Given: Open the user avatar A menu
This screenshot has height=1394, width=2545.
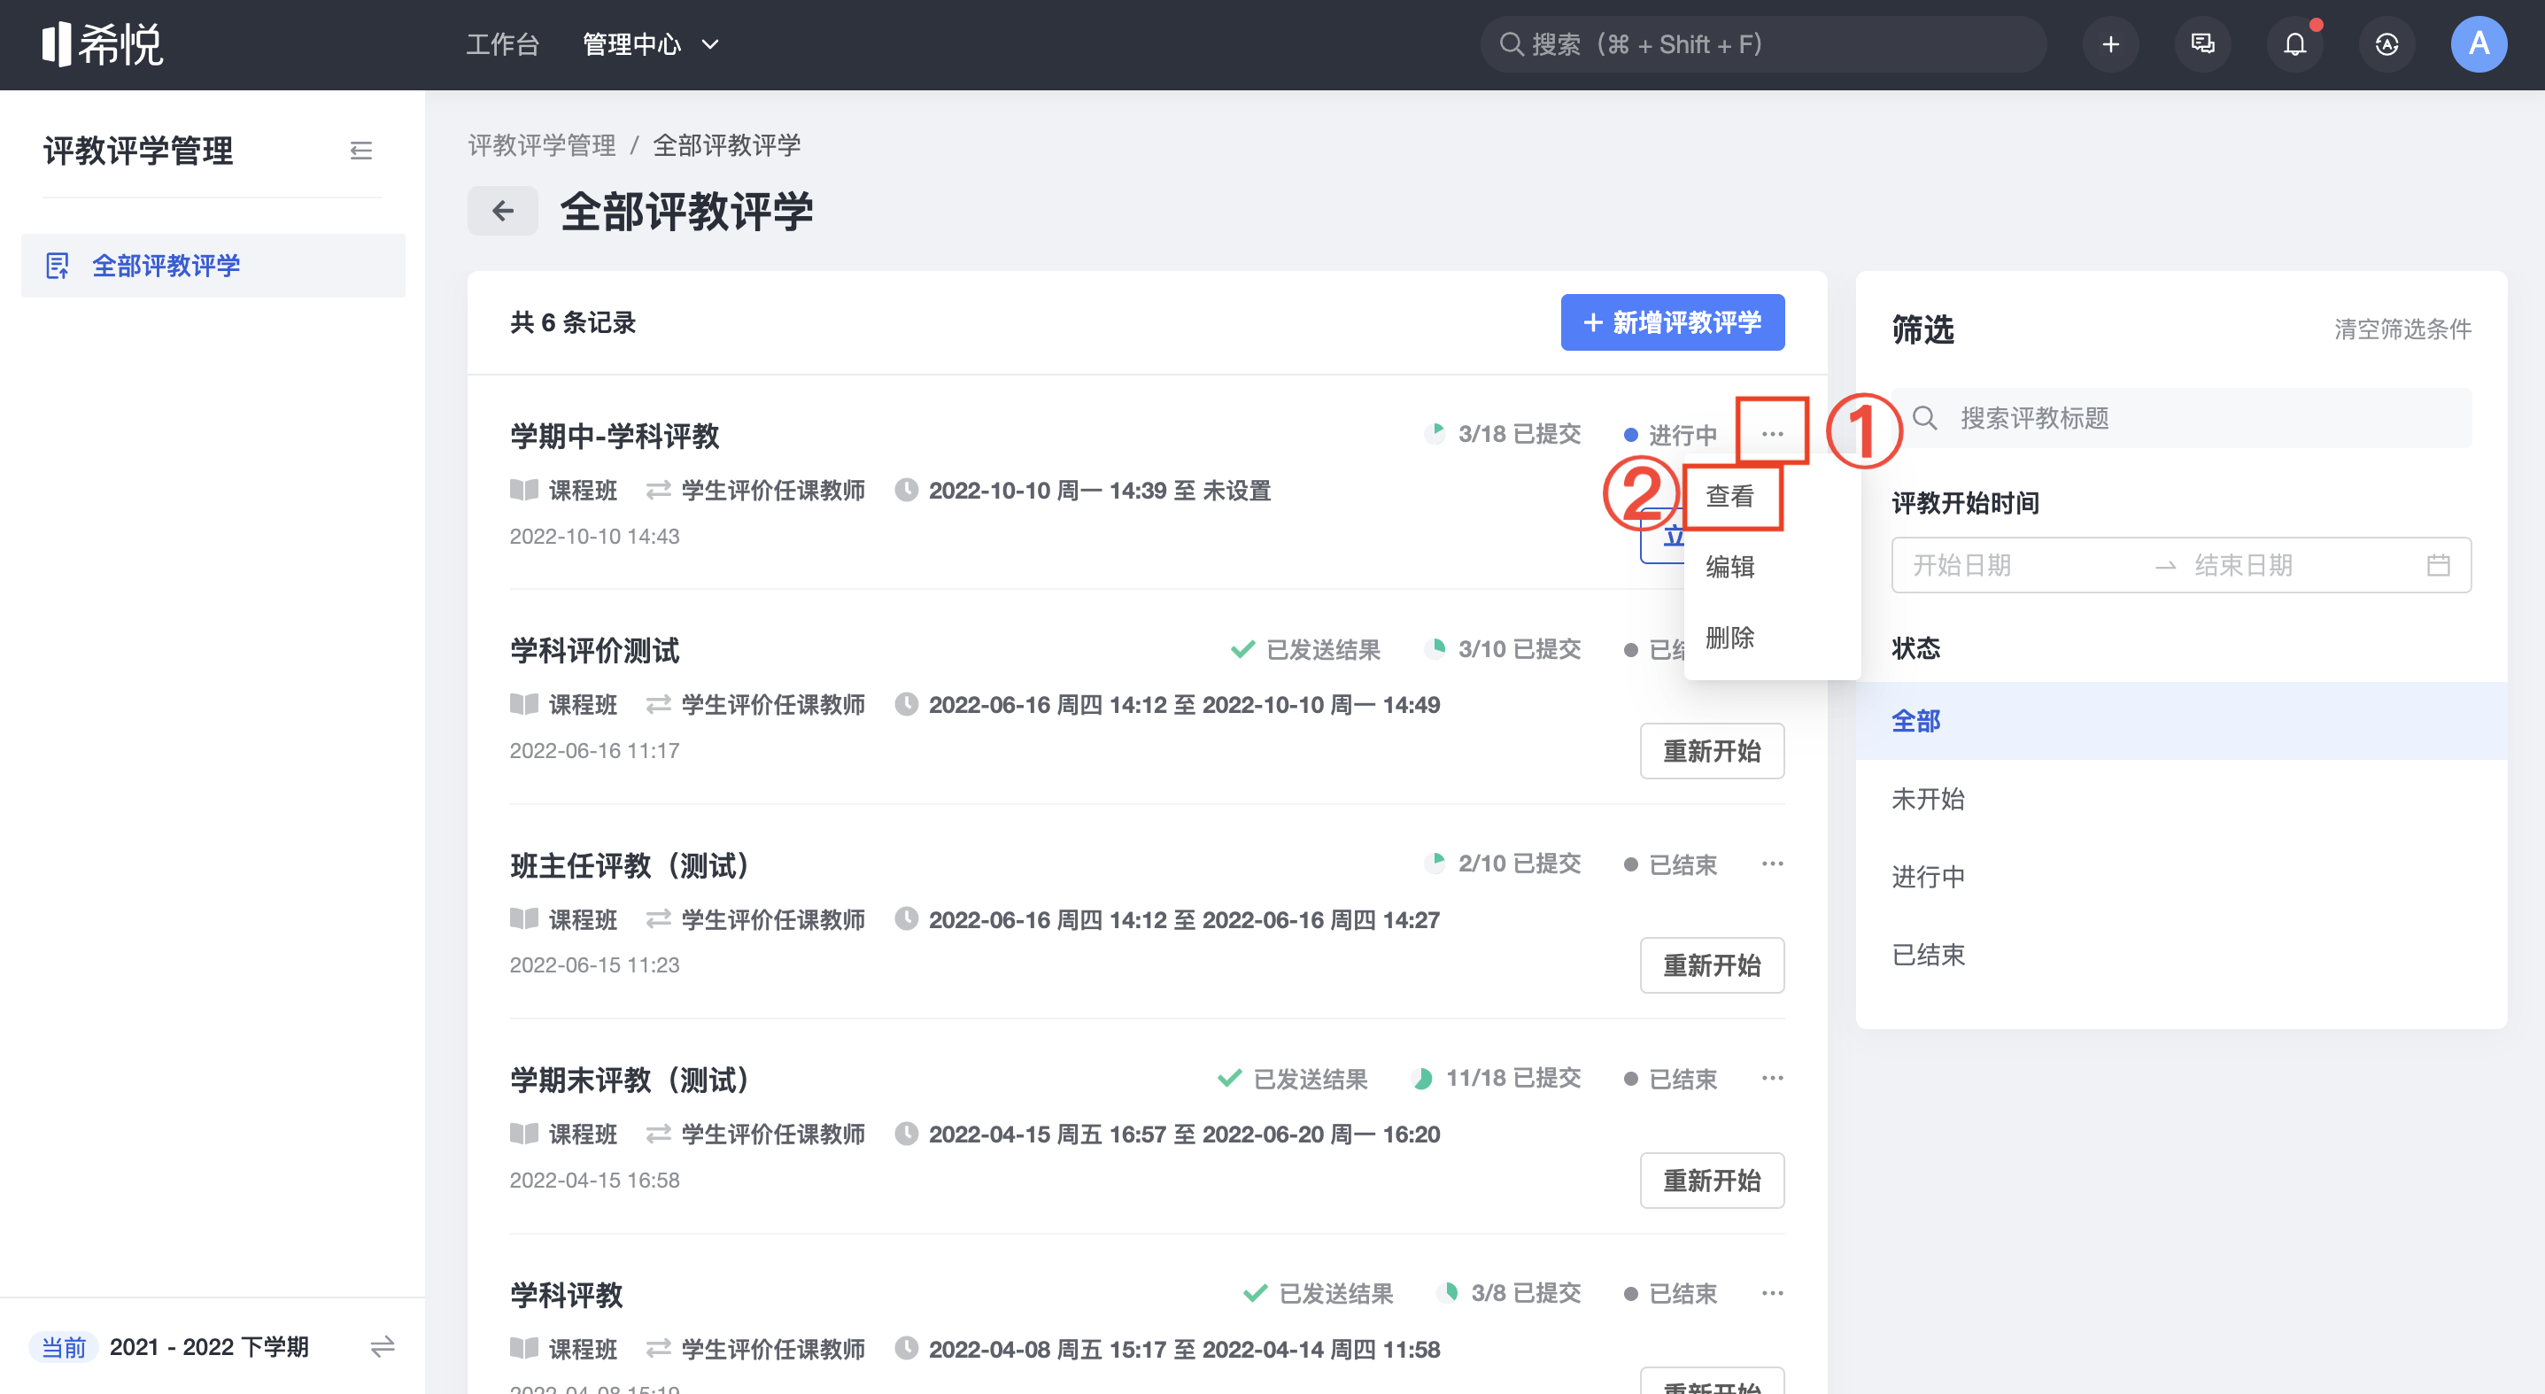Looking at the screenshot, I should click(x=2479, y=44).
